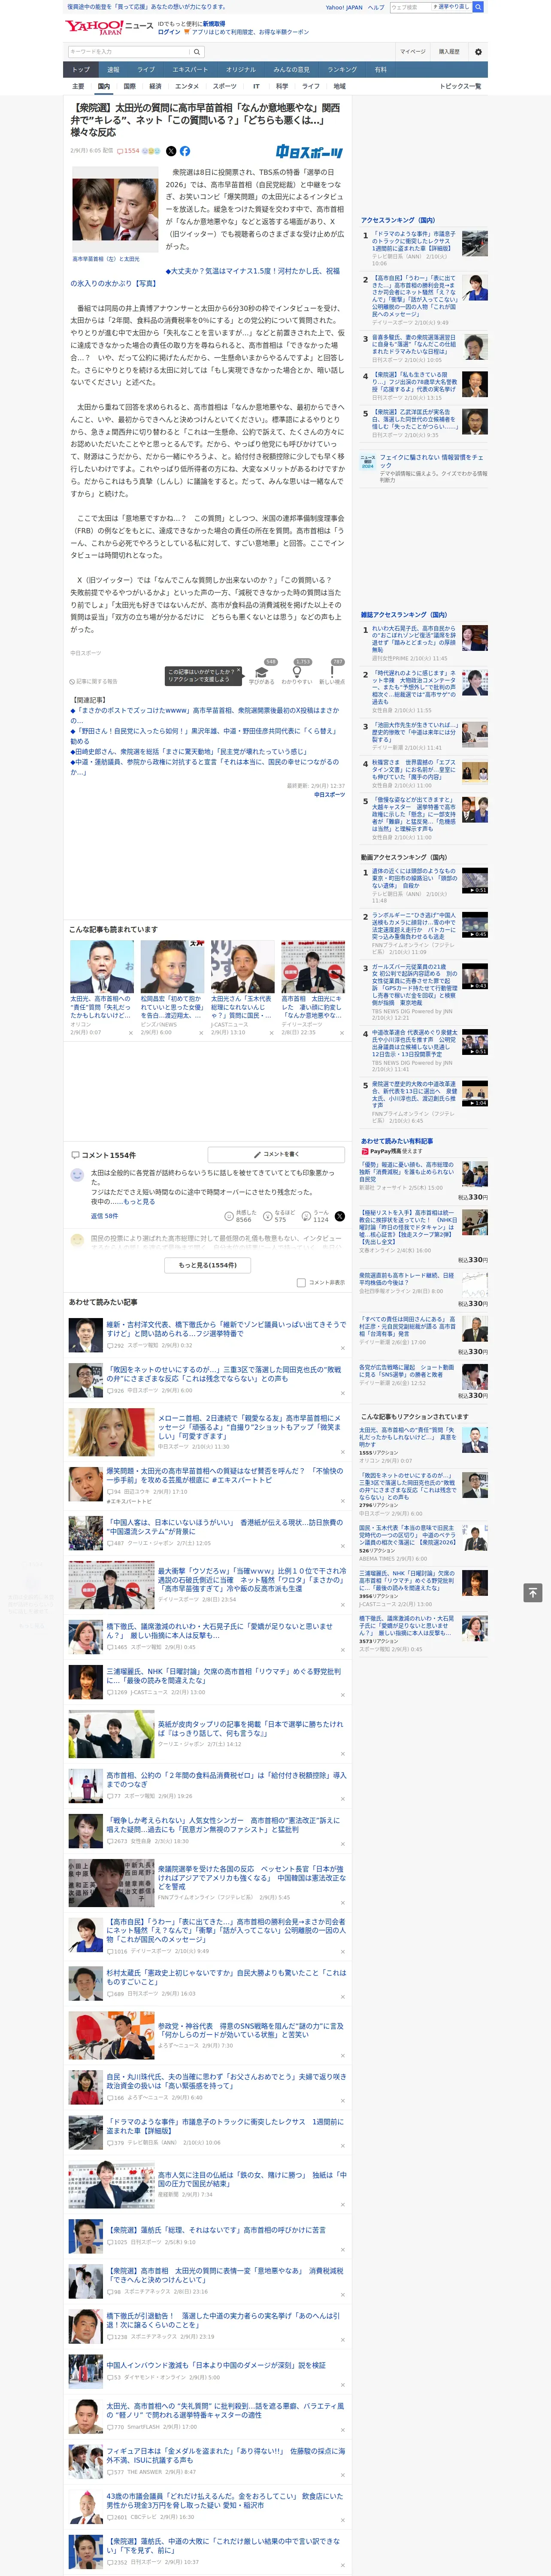React with 新しい視点 exclamation icon
Viewport: 551px width, 2576px height.
coord(332,672)
